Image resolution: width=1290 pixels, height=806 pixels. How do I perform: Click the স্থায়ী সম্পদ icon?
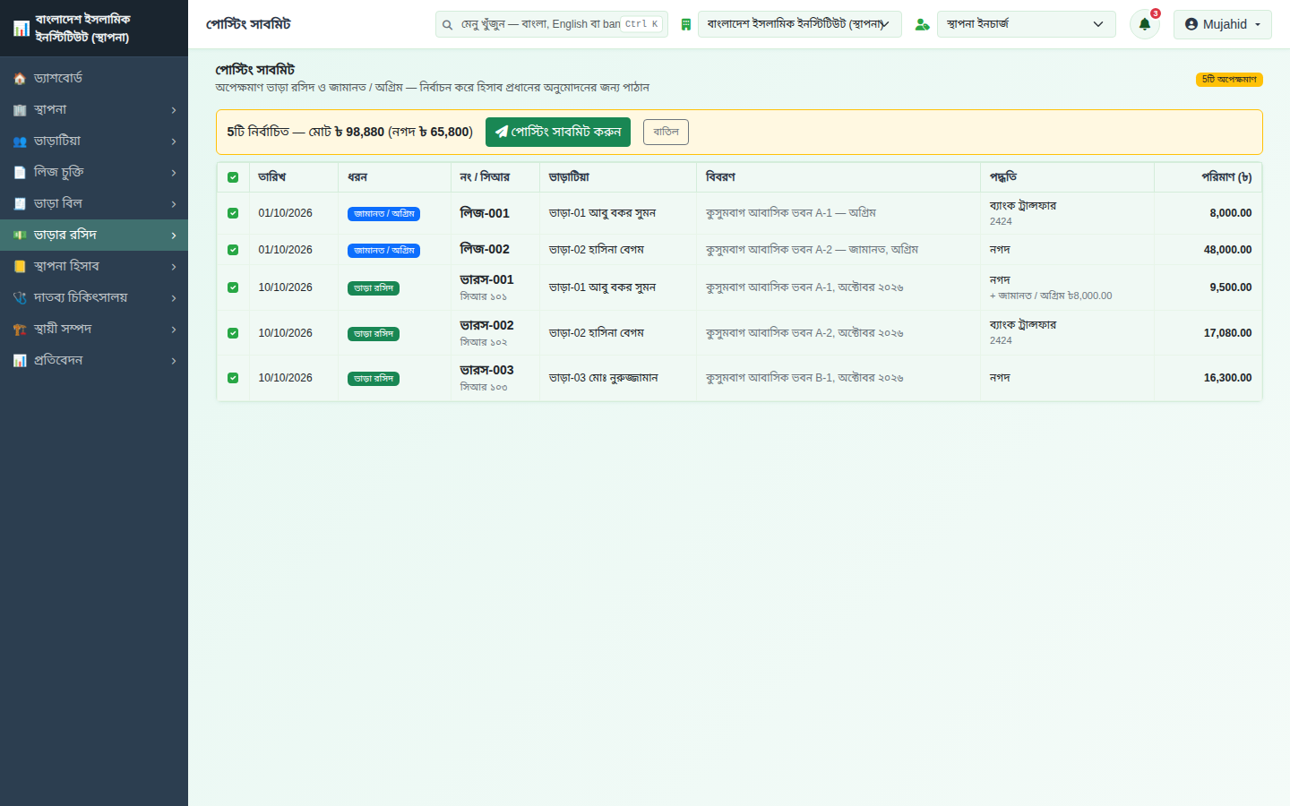20,330
